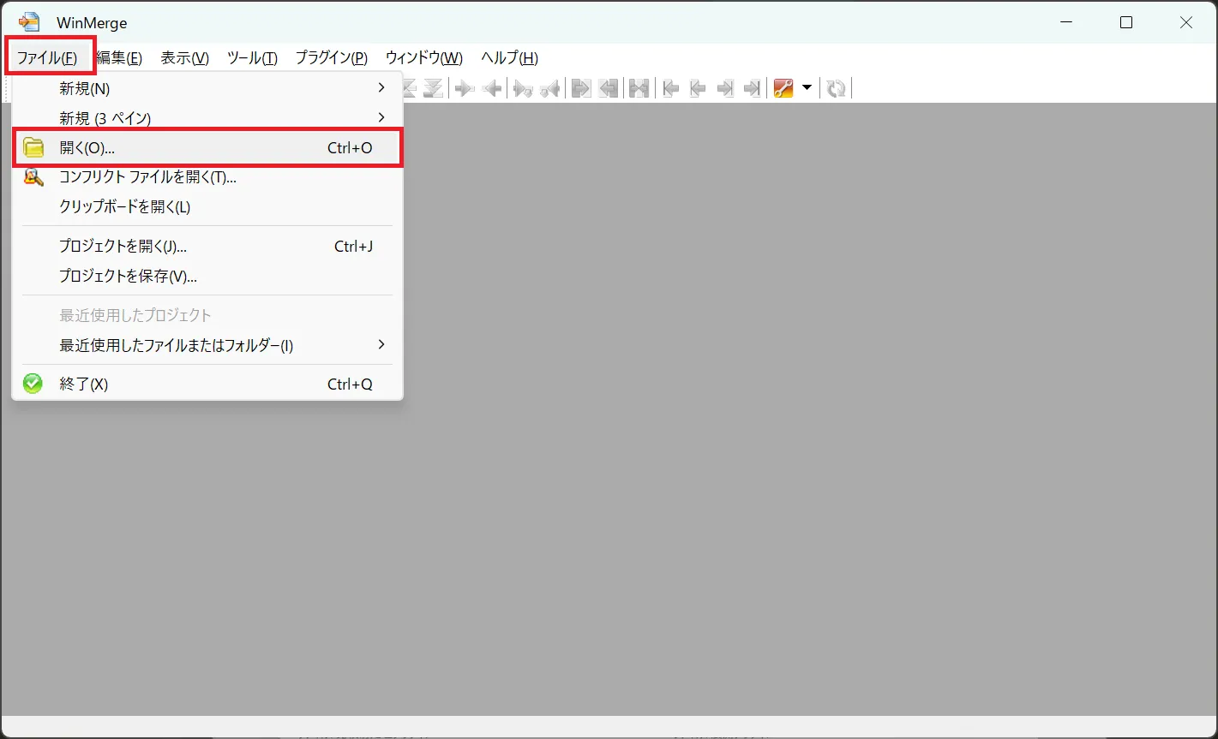
Task: Open the dropdown arrow next to wrench icon
Action: [807, 88]
